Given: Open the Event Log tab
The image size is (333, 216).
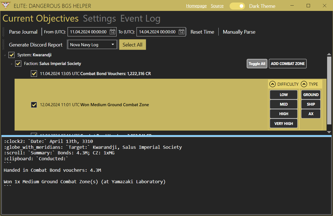Looking at the screenshot, I should [140, 19].
